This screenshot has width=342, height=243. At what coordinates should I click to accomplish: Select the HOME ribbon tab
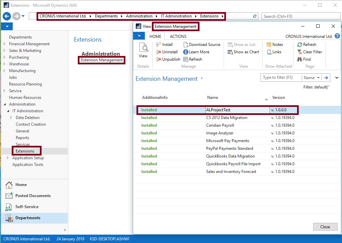[155, 36]
